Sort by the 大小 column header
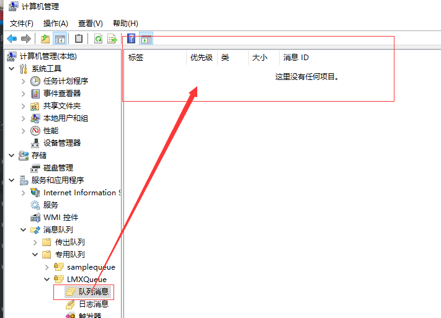441x318 pixels. [x=264, y=58]
